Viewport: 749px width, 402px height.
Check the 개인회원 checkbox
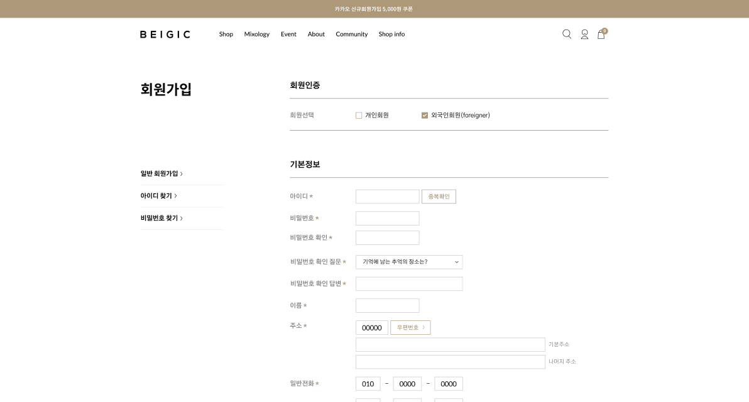pos(359,115)
